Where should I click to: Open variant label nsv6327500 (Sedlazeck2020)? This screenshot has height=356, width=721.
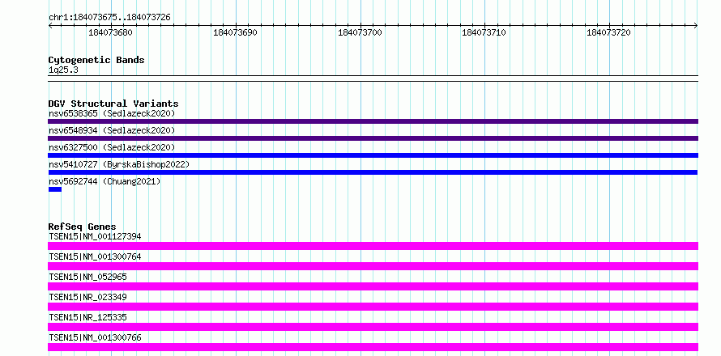[112, 147]
